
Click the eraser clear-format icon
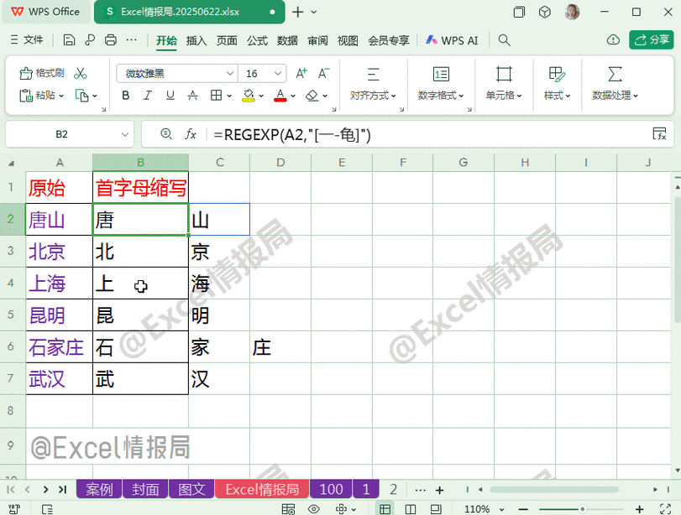coord(312,96)
